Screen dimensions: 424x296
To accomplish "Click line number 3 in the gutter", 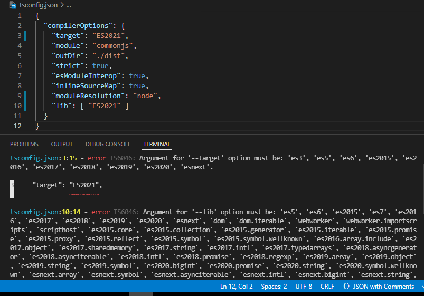I will tap(20, 36).
